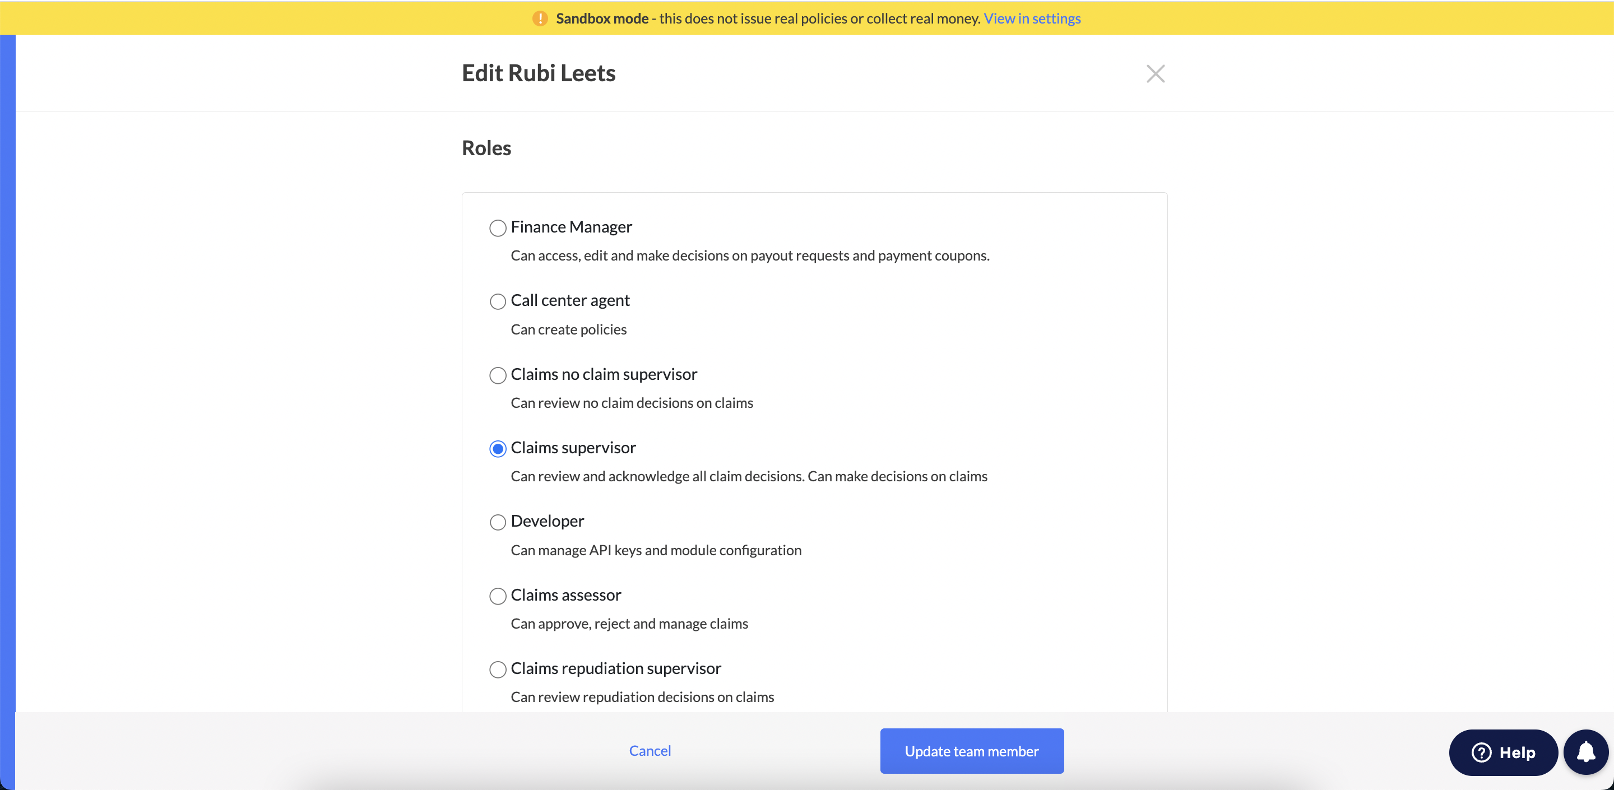The width and height of the screenshot is (1614, 790).
Task: Click the notification bell icon
Action: pyautogui.click(x=1585, y=752)
